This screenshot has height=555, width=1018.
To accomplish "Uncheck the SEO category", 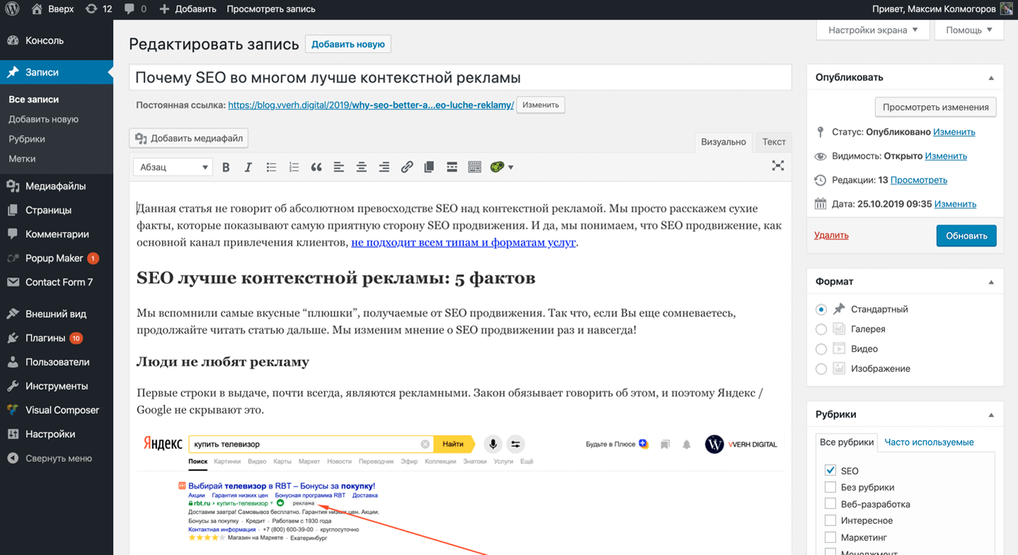I will pyautogui.click(x=829, y=470).
